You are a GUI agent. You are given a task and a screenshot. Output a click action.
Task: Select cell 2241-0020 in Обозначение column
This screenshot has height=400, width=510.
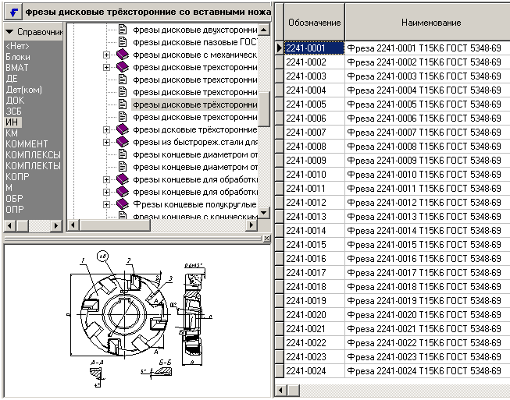click(x=314, y=314)
